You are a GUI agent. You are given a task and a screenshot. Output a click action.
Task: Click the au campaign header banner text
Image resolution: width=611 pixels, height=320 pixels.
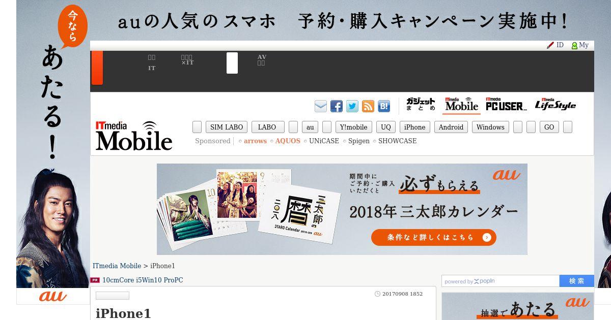(x=342, y=21)
